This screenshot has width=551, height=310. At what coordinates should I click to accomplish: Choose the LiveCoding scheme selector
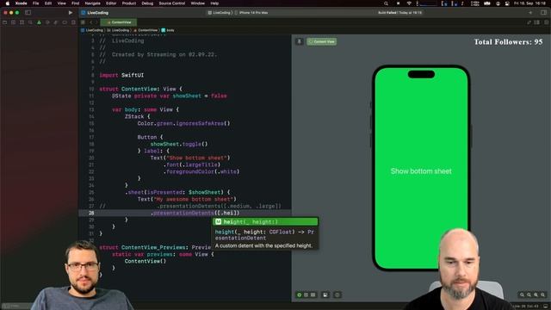click(220, 13)
